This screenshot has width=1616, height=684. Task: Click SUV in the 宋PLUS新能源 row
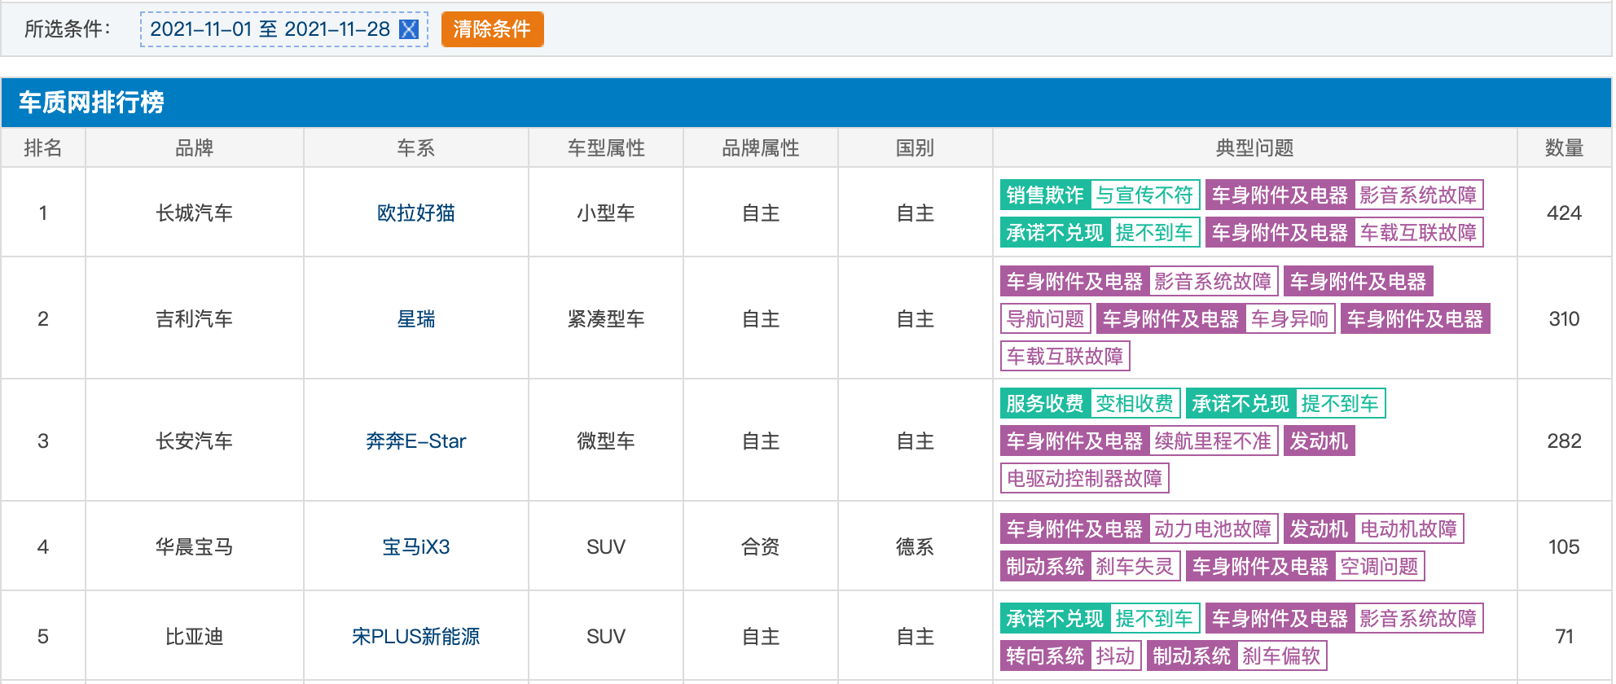click(x=606, y=637)
